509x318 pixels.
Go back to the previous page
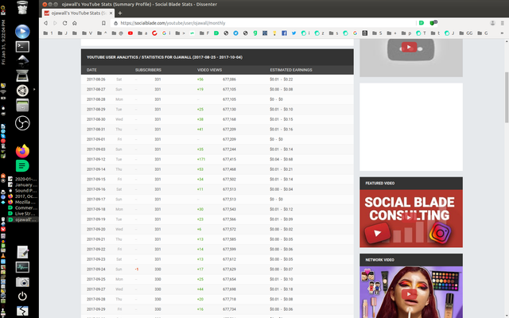(46, 23)
